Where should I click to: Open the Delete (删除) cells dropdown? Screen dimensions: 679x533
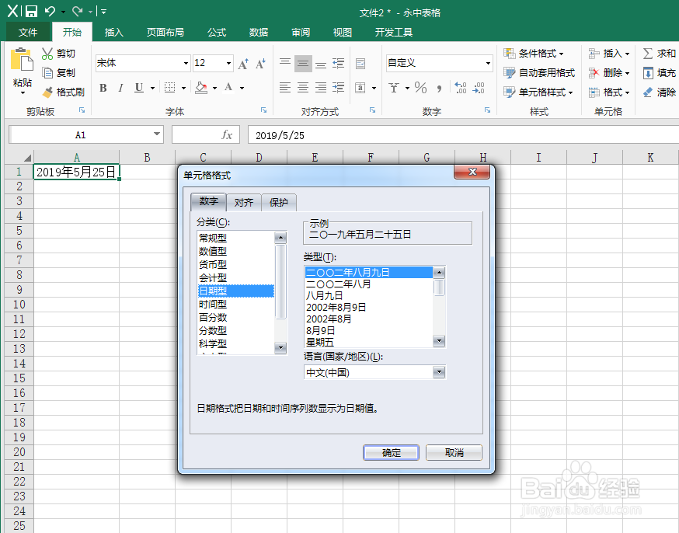(x=608, y=73)
